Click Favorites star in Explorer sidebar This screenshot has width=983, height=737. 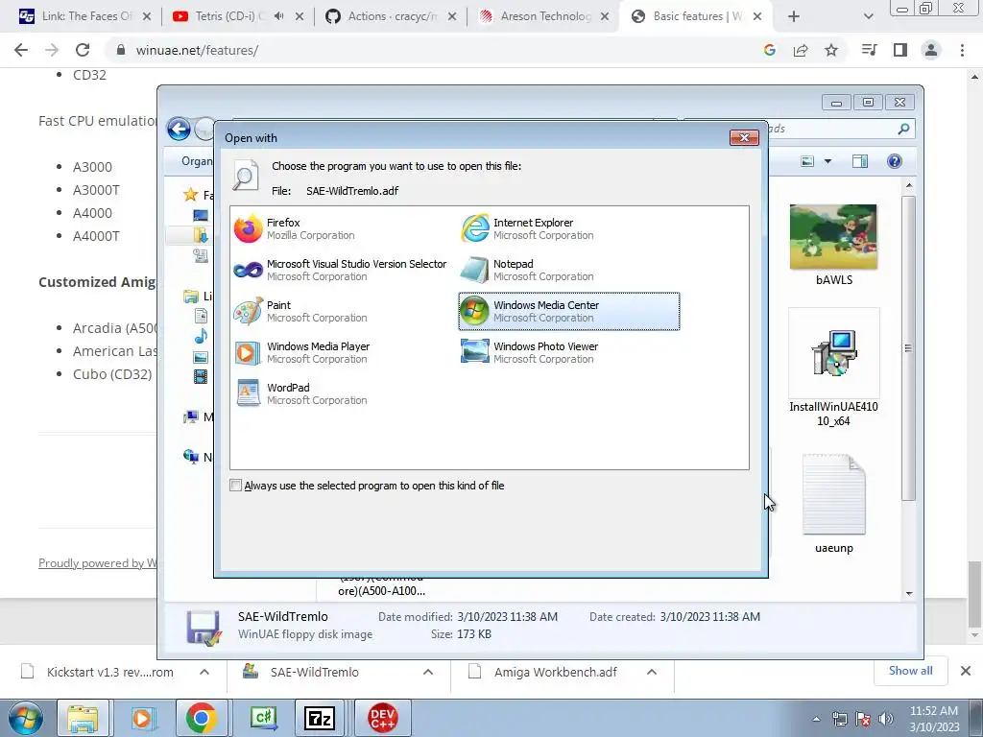tap(191, 195)
